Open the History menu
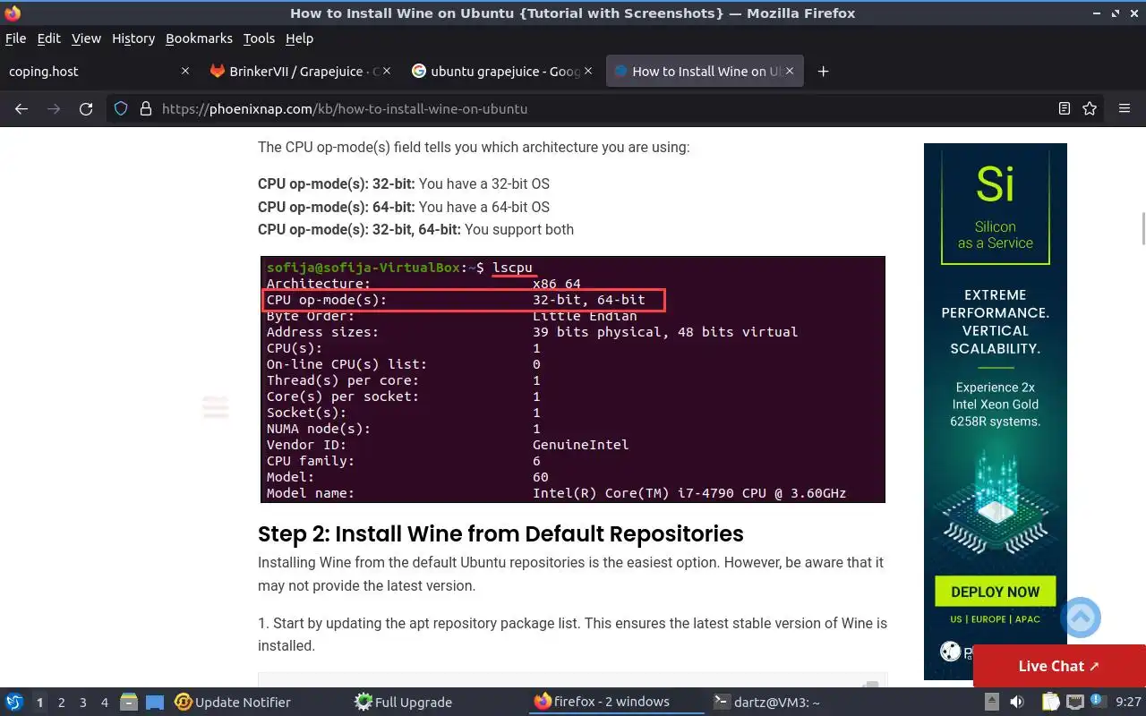 (133, 38)
